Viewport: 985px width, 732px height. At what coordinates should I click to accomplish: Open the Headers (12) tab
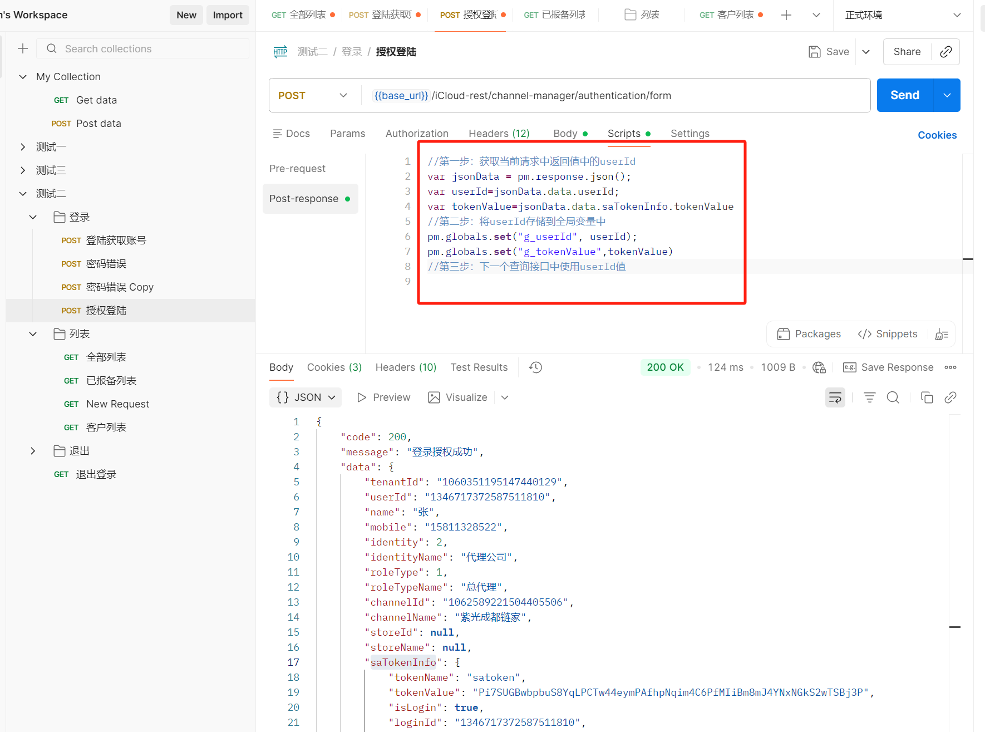(x=499, y=134)
